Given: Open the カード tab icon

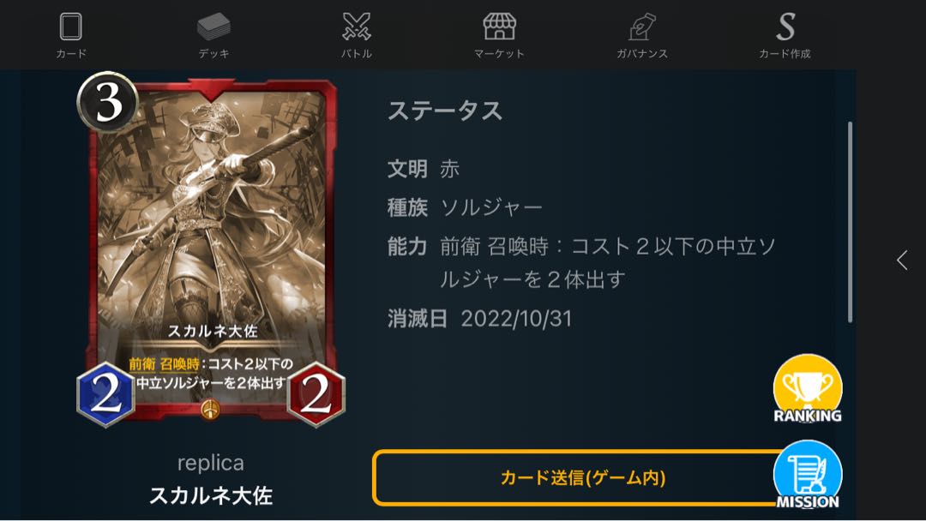Looking at the screenshot, I should coord(71,27).
